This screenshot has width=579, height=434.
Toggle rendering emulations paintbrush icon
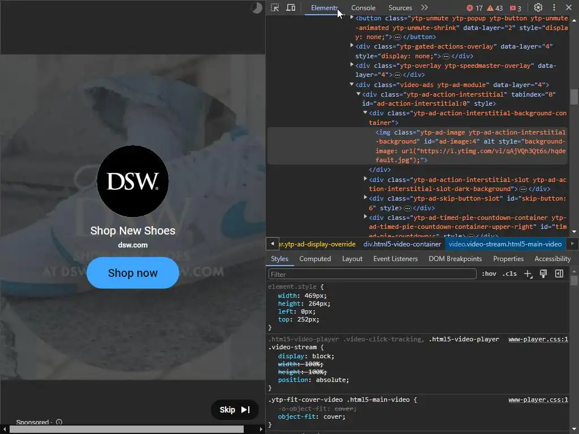coord(543,274)
